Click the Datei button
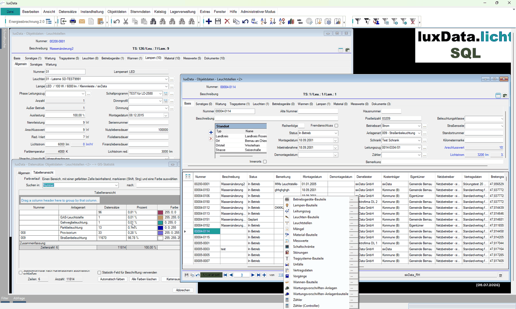Image resolution: width=516 pixels, height=309 pixels. (x=10, y=12)
